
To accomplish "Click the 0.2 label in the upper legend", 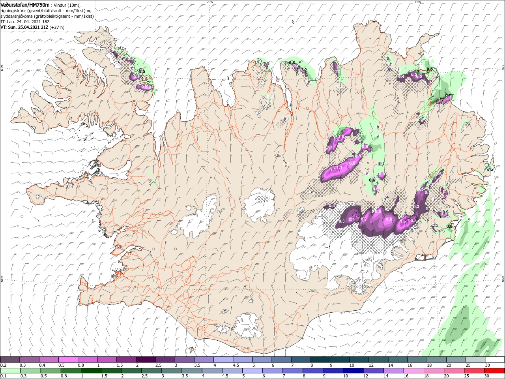I will 4,365.
